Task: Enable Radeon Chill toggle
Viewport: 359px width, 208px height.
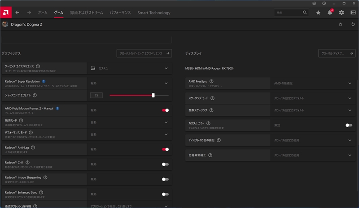Action: [x=165, y=164]
